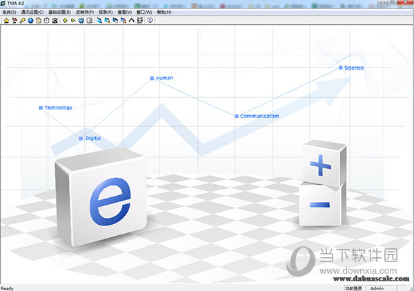The width and height of the screenshot is (414, 291).
Task: Click the 当前登录 status bar label
Action: pos(354,288)
